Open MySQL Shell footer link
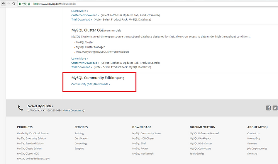The width and height of the screenshot is (278, 164). (x=139, y=143)
